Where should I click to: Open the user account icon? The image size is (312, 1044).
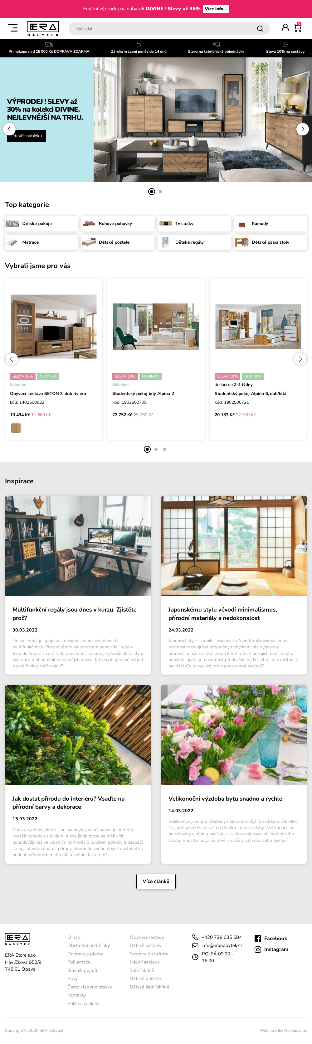pos(285,27)
